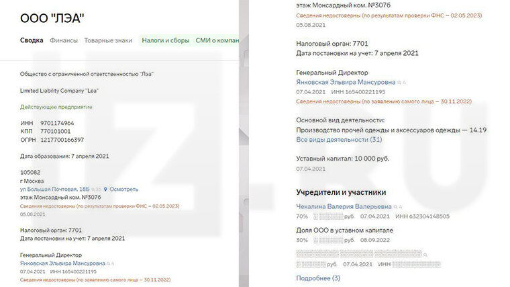Viewport: 510px width, 287px height.
Task: Click the ул Большая Почтовая, 18Б address link
Action: point(54,189)
